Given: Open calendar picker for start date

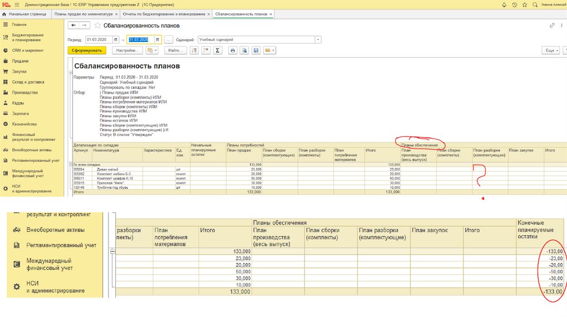Looking at the screenshot, I should (x=116, y=40).
